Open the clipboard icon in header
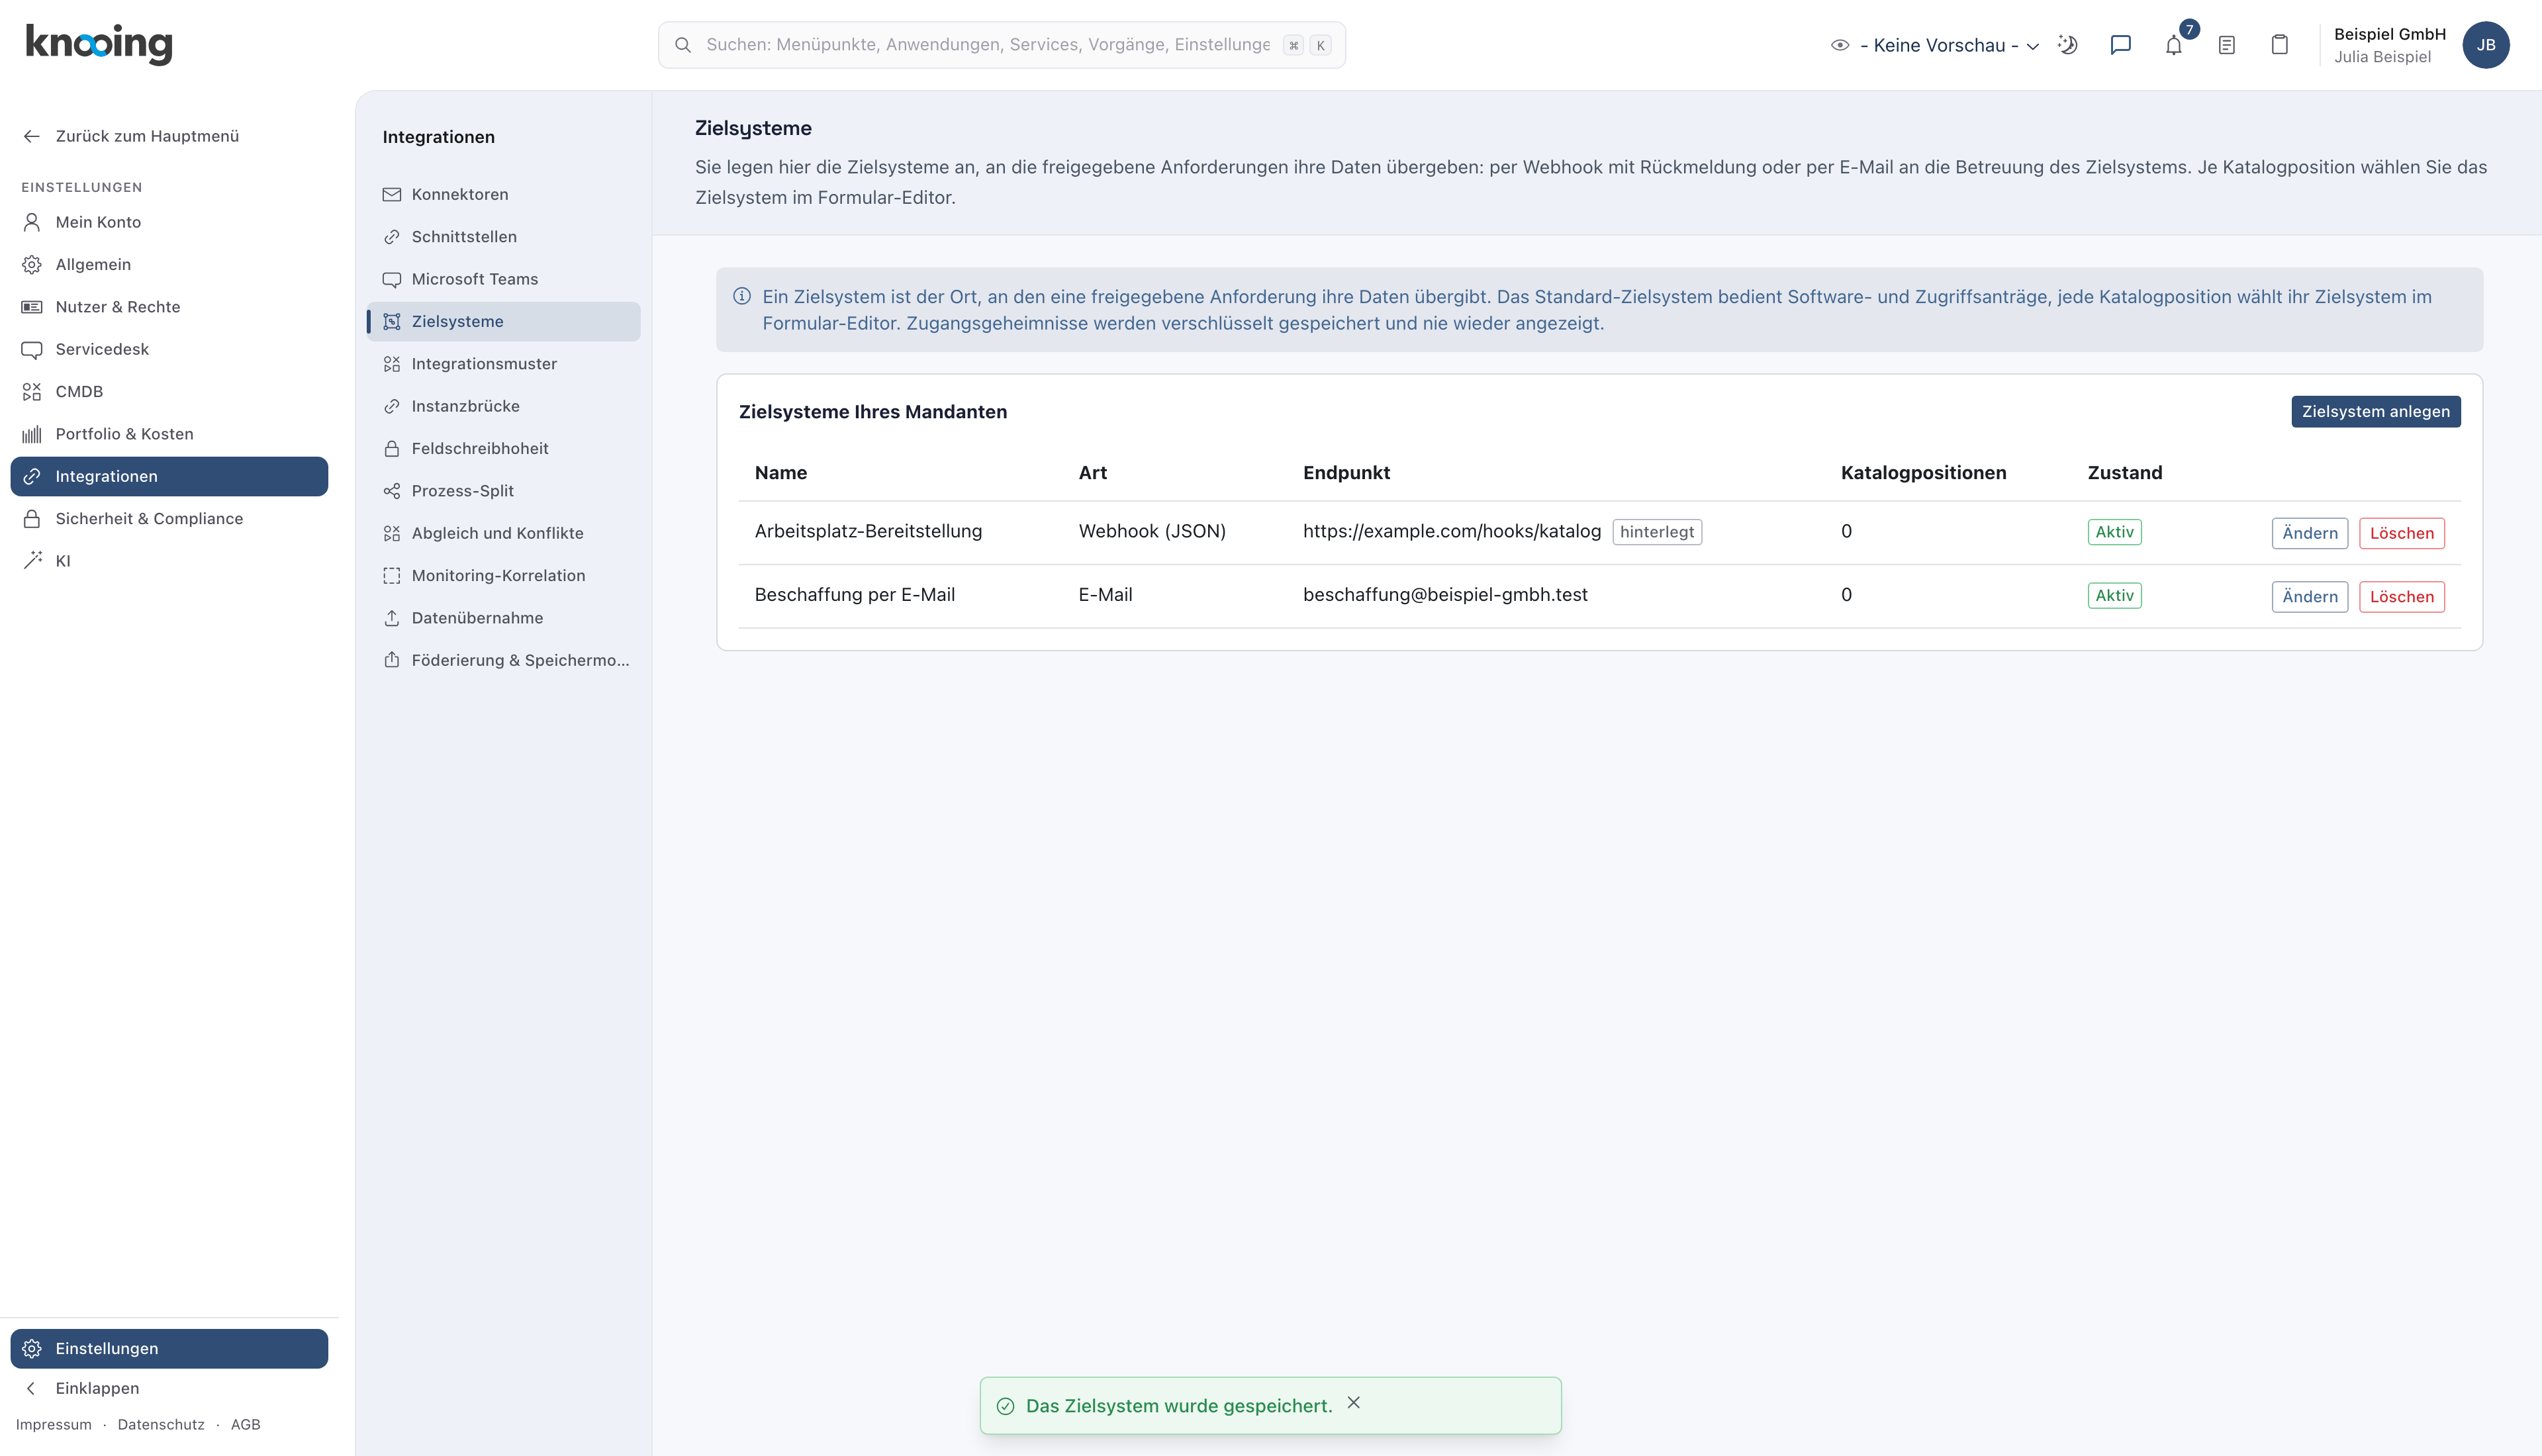Image resolution: width=2542 pixels, height=1456 pixels. pyautogui.click(x=2279, y=45)
